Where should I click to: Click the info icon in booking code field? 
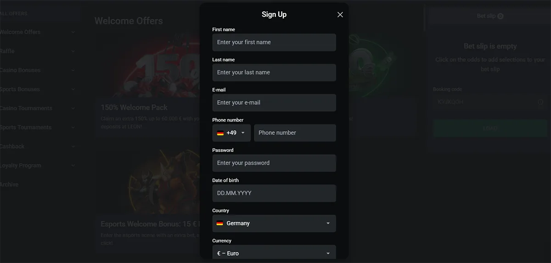pos(540,102)
